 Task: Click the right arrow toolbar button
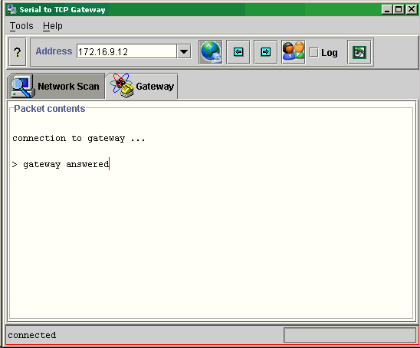265,52
